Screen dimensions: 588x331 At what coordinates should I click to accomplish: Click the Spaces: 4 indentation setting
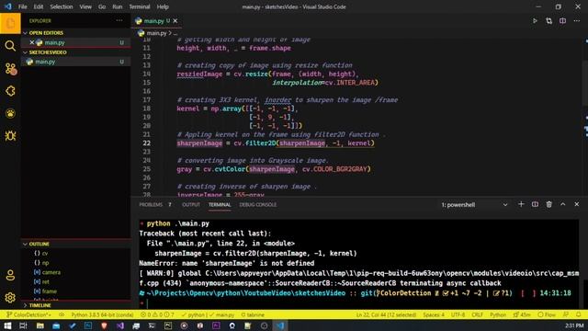point(434,314)
